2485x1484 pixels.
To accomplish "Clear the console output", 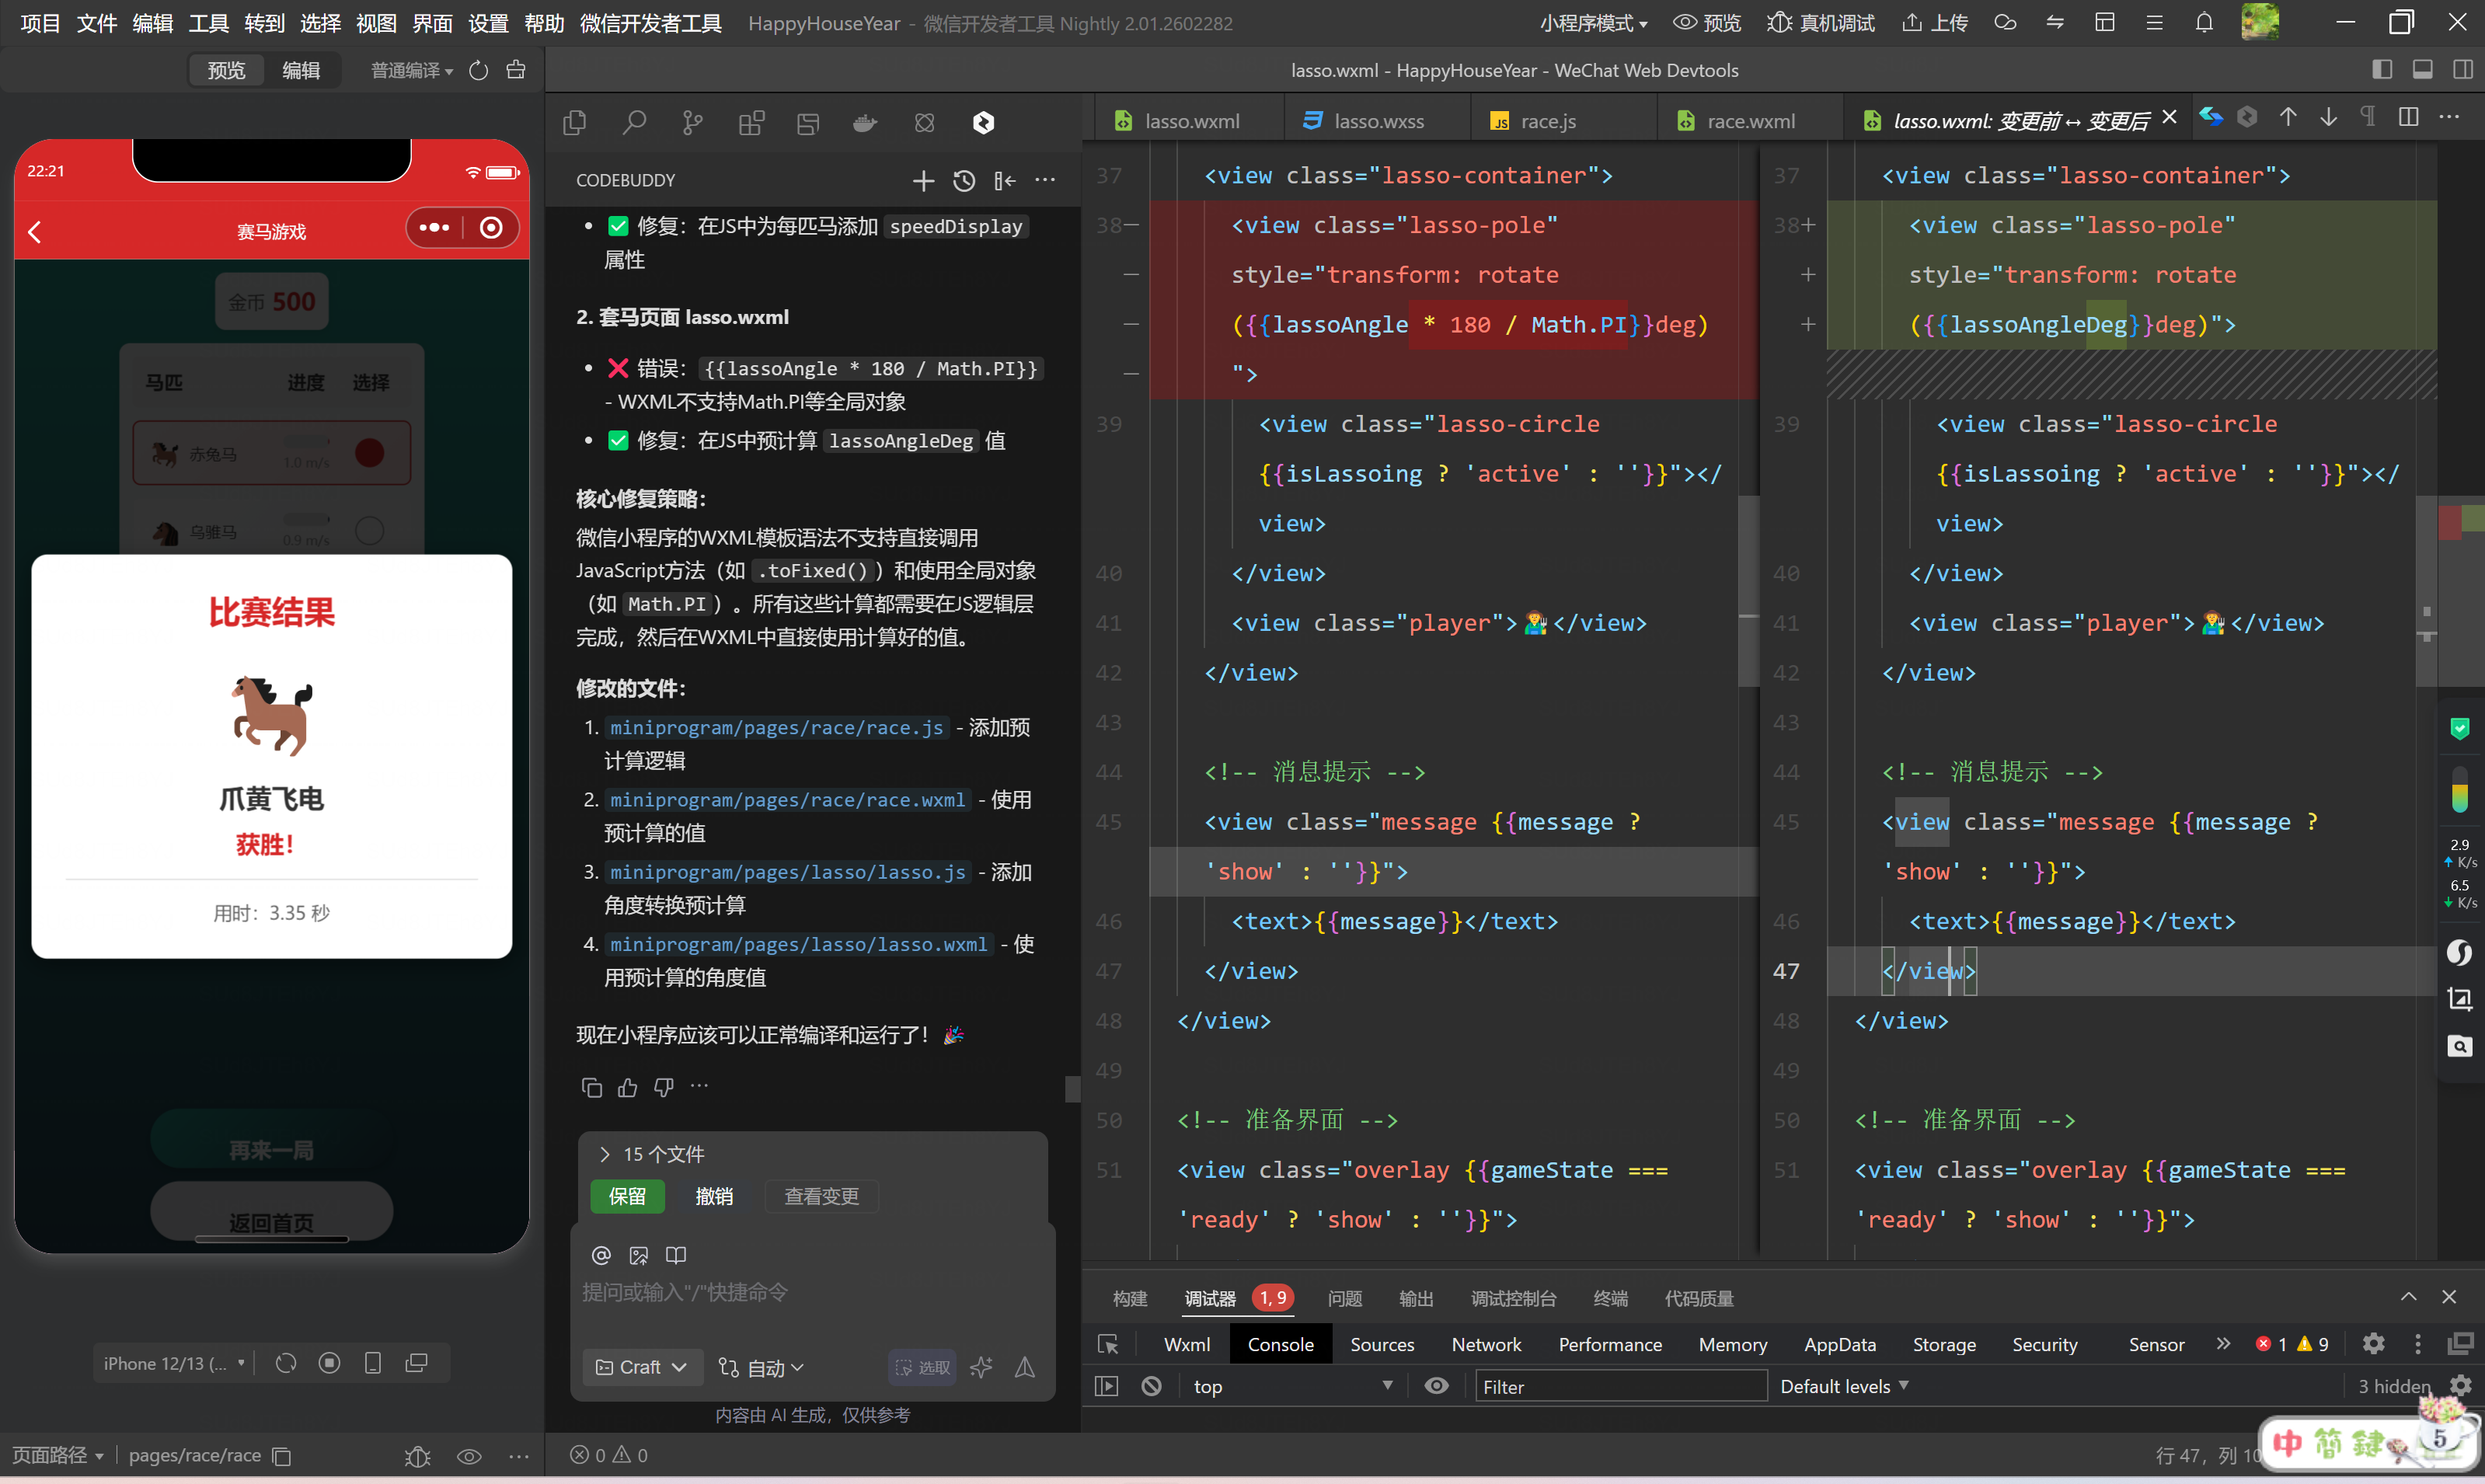I will [x=1151, y=1386].
